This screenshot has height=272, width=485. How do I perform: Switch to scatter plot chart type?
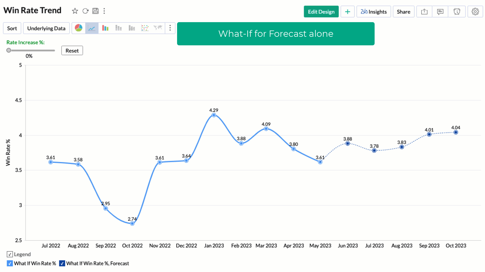(x=145, y=28)
